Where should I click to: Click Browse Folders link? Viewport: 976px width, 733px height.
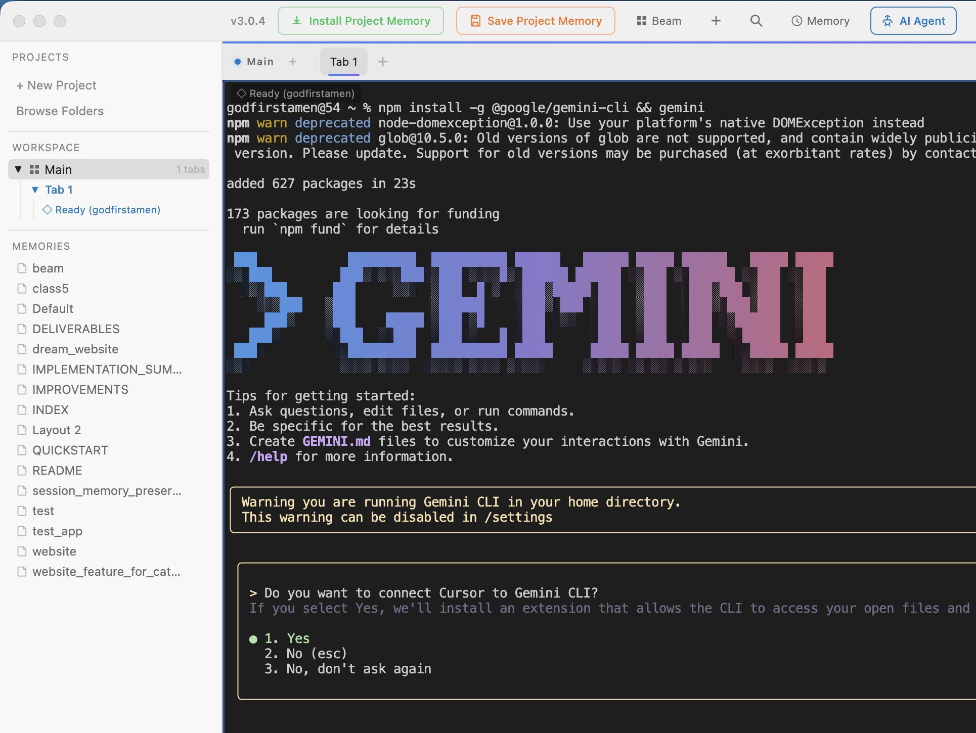coord(60,111)
